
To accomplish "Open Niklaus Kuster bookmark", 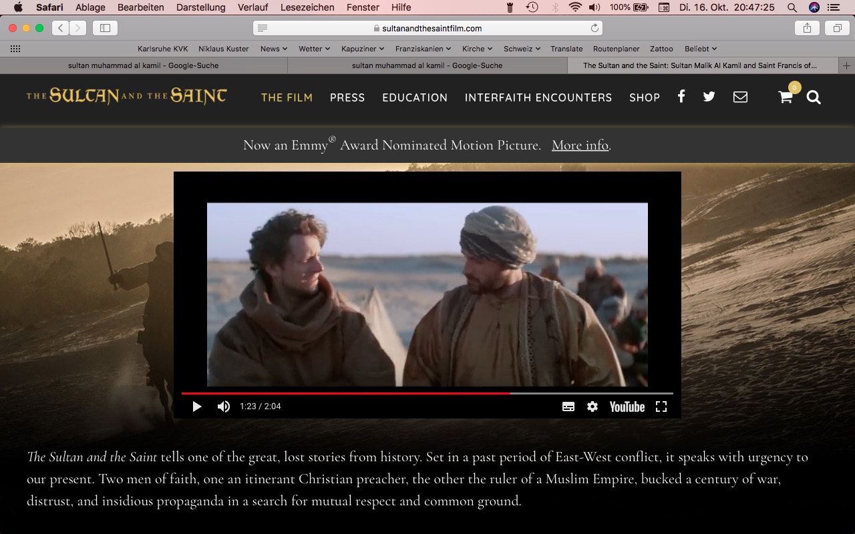I will [x=224, y=49].
